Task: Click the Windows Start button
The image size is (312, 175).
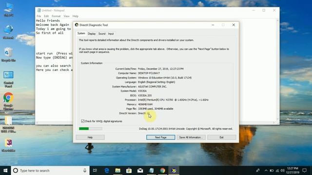Action: click(x=5, y=171)
